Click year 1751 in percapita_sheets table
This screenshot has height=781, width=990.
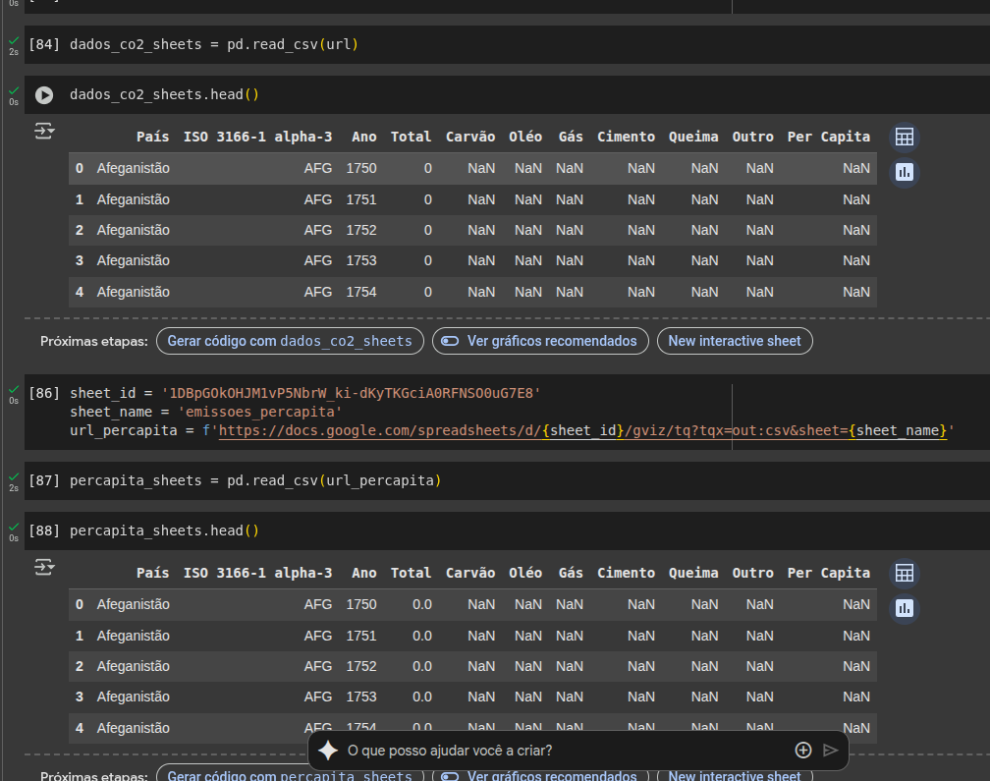pos(361,636)
